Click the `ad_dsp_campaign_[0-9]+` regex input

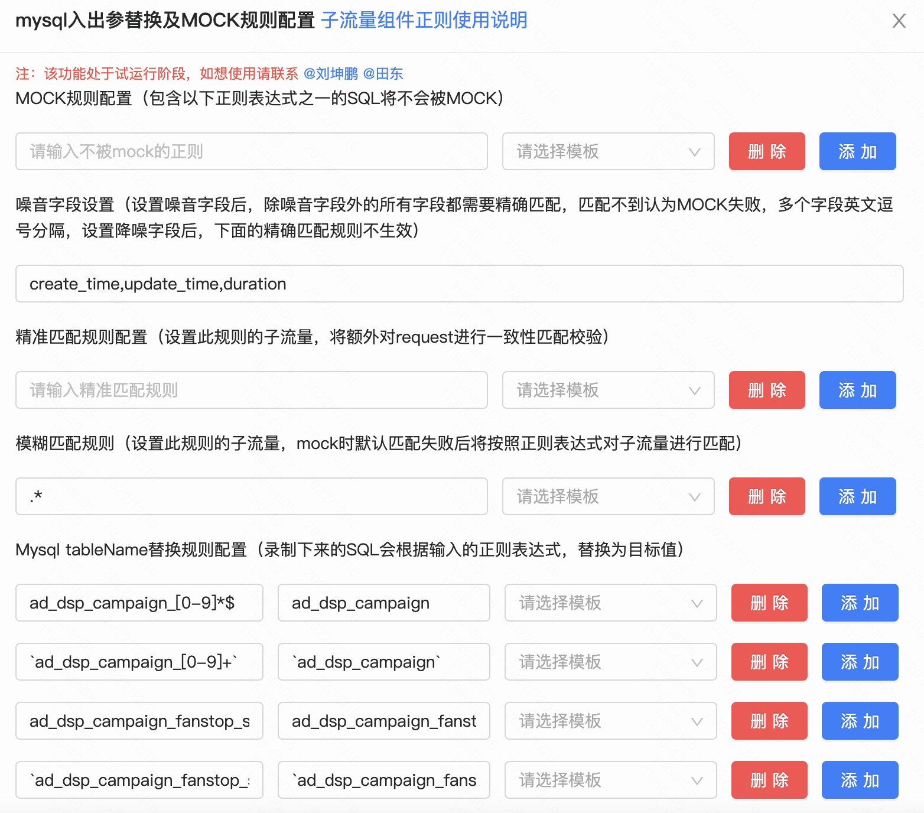click(x=139, y=662)
